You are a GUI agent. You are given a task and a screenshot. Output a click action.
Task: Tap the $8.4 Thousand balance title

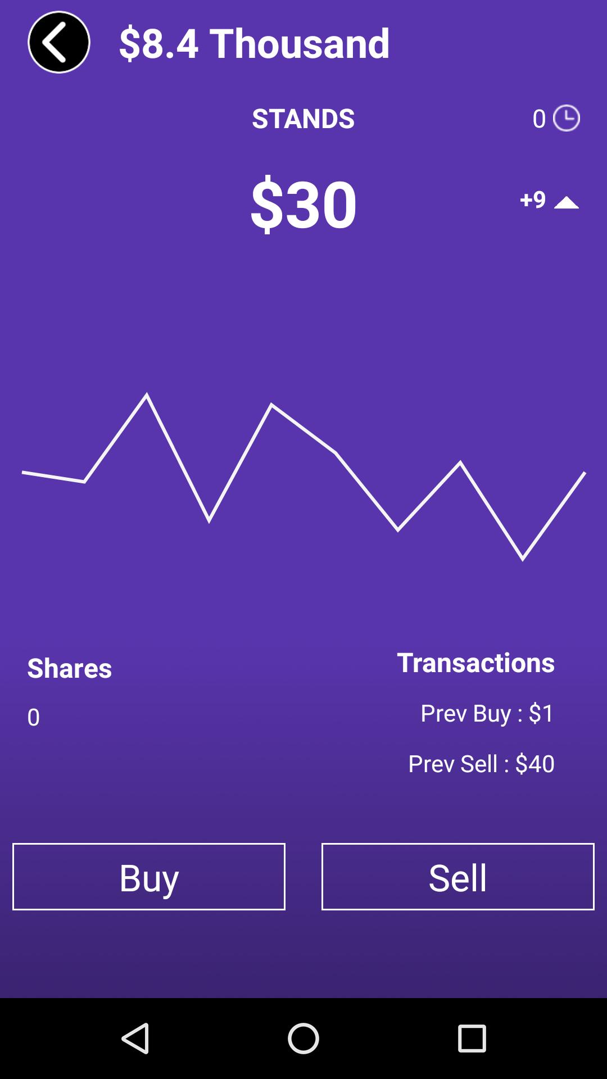[254, 43]
